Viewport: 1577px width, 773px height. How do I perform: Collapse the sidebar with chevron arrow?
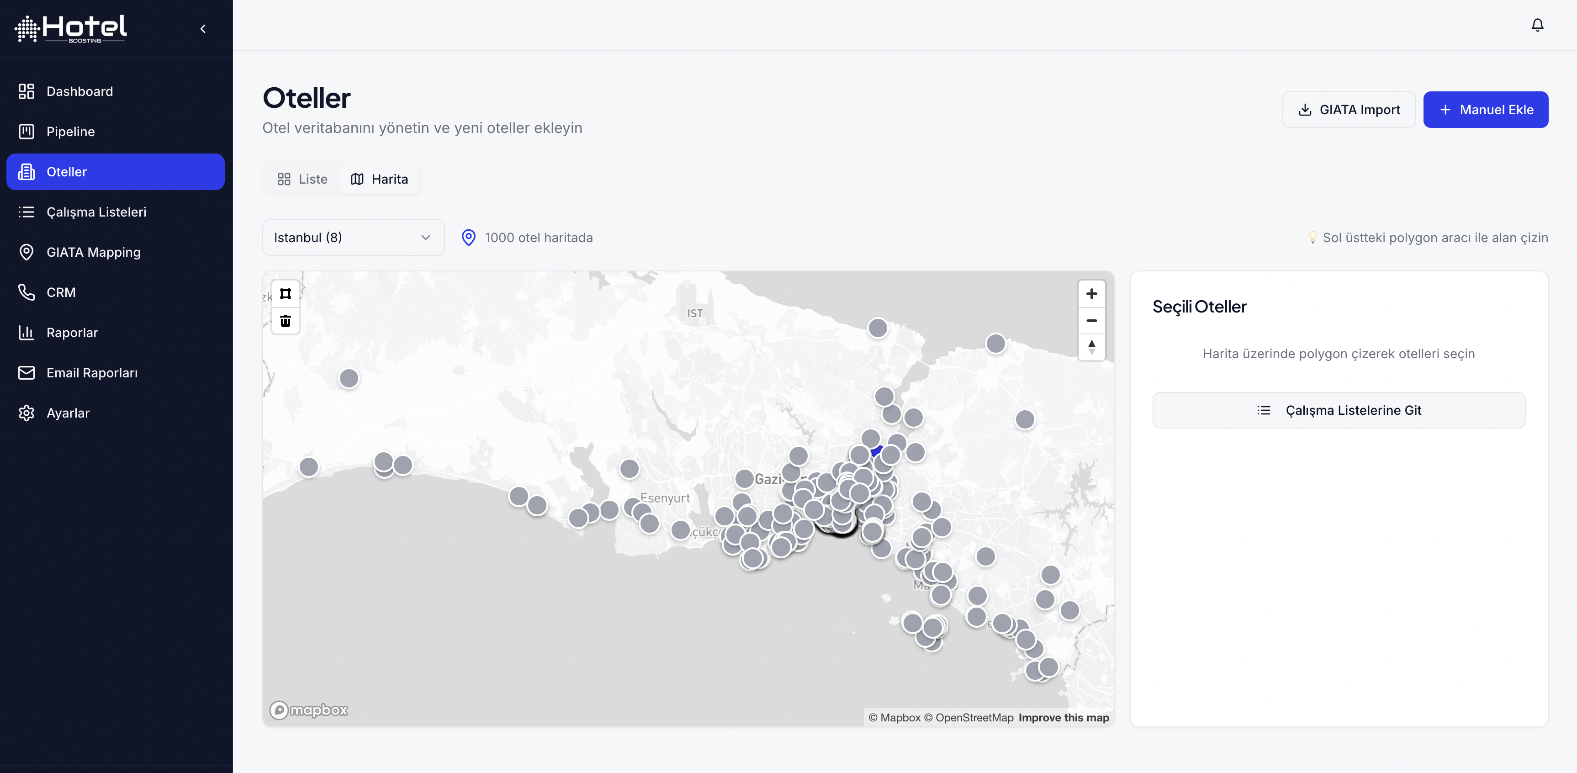(x=203, y=29)
